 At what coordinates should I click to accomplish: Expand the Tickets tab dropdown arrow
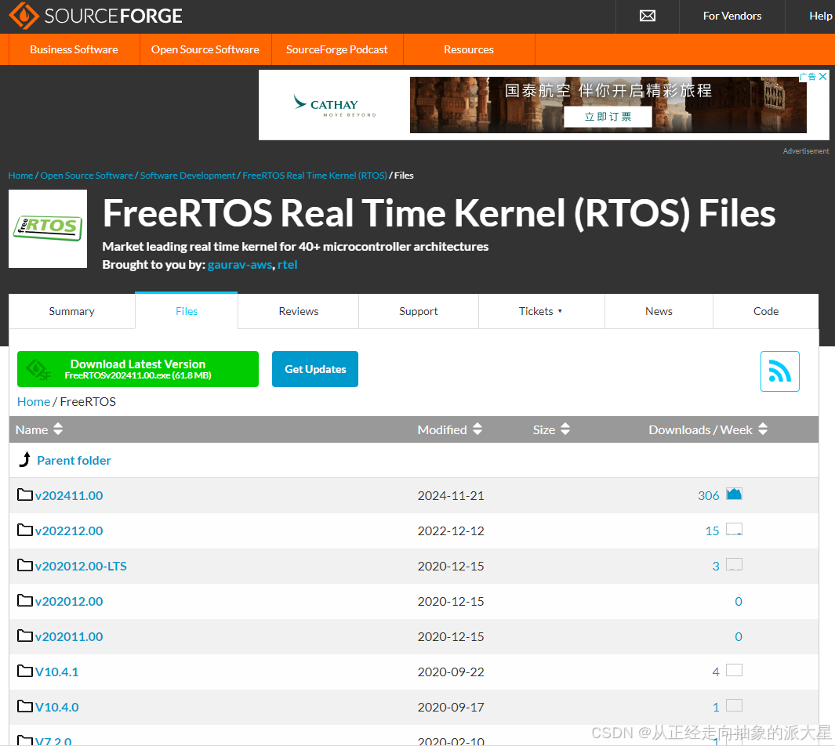560,311
